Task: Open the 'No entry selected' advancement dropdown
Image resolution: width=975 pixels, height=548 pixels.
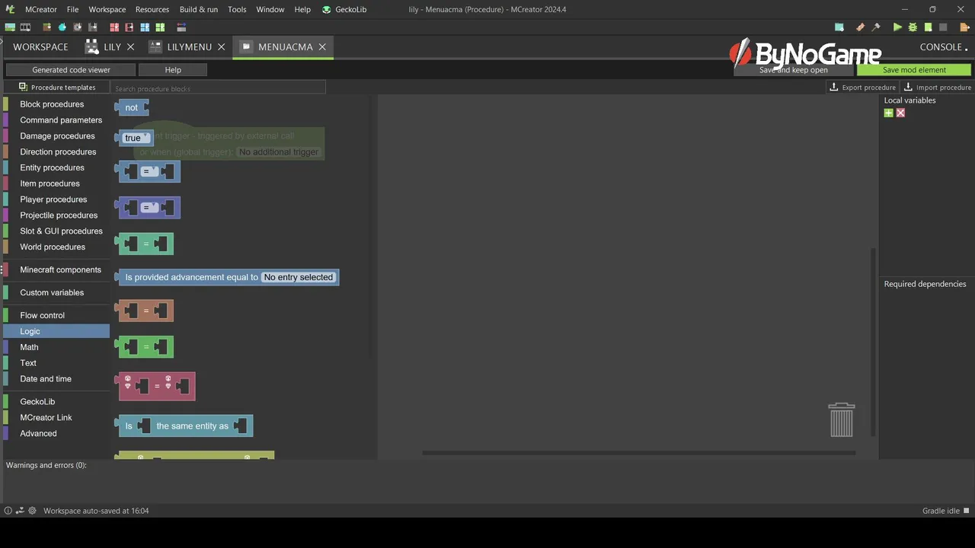Action: 299,277
